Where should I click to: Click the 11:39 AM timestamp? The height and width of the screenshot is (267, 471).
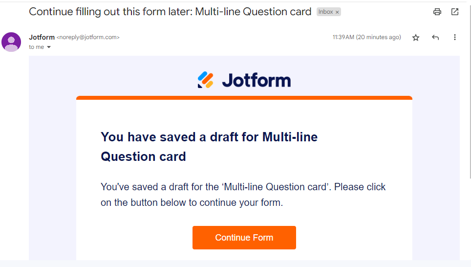click(366, 37)
